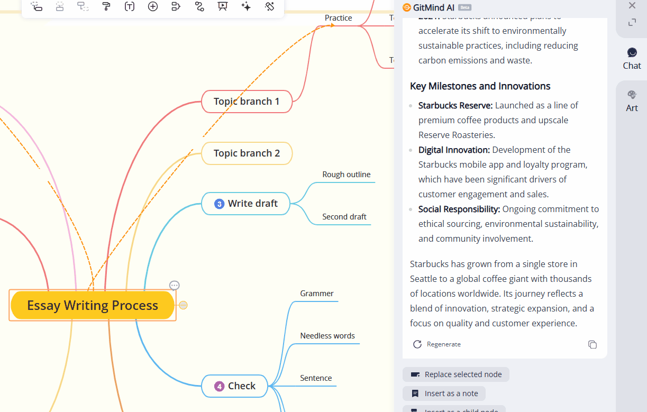Screen dimensions: 647x412
Task: Select the Write draft node
Action: coord(246,204)
